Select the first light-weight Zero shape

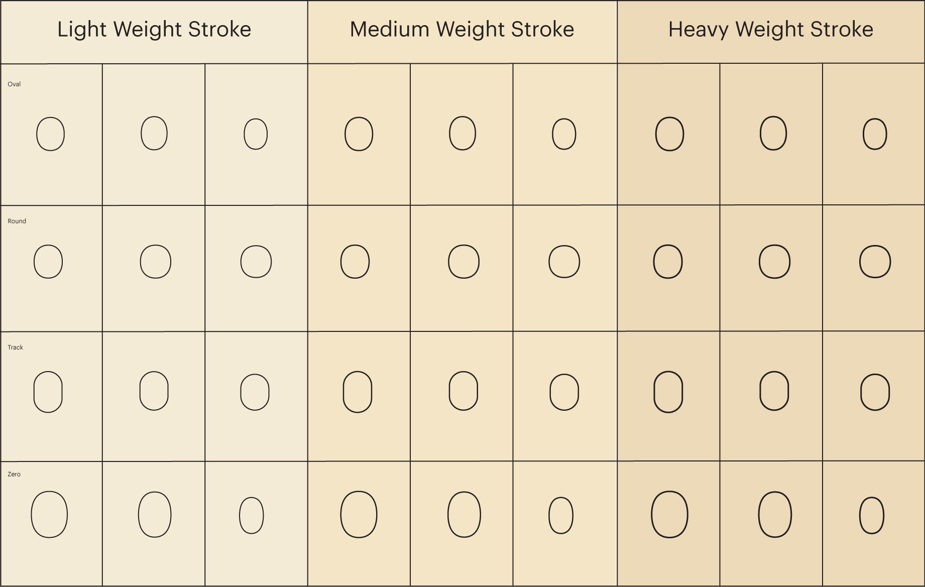(49, 515)
